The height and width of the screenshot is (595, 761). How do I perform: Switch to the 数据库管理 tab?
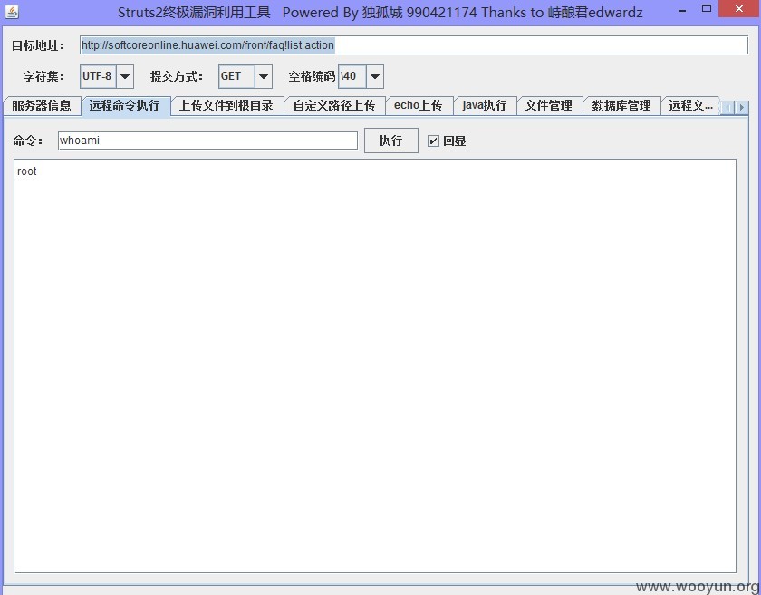(621, 105)
